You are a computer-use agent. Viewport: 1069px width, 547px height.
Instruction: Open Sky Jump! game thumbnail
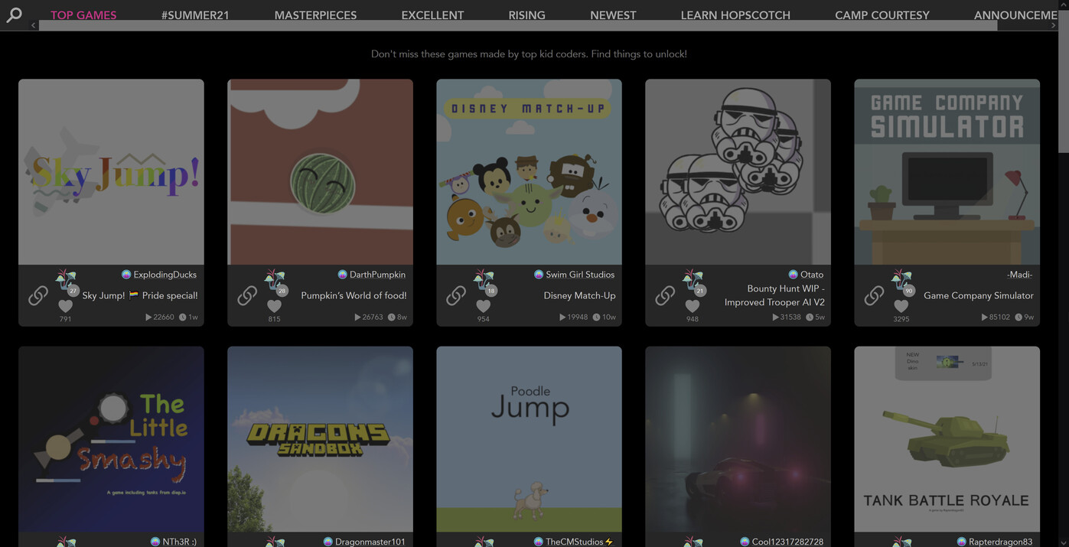coord(111,172)
